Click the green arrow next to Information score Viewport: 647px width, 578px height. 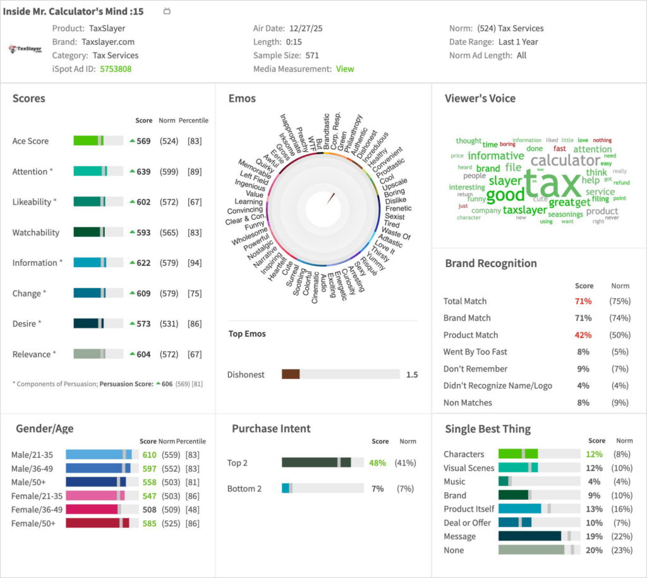[132, 263]
